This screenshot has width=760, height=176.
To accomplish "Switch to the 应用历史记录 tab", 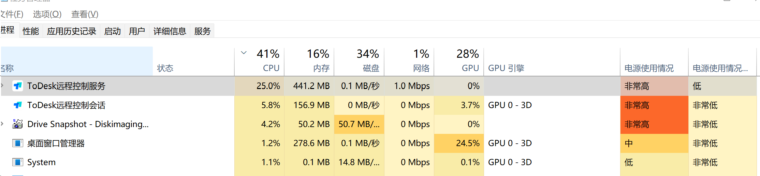I will [x=72, y=31].
